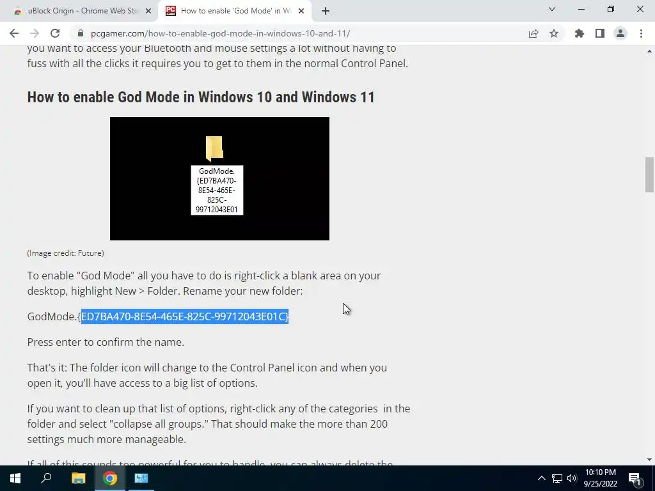Open Chrome three-dot menu

click(x=641, y=33)
